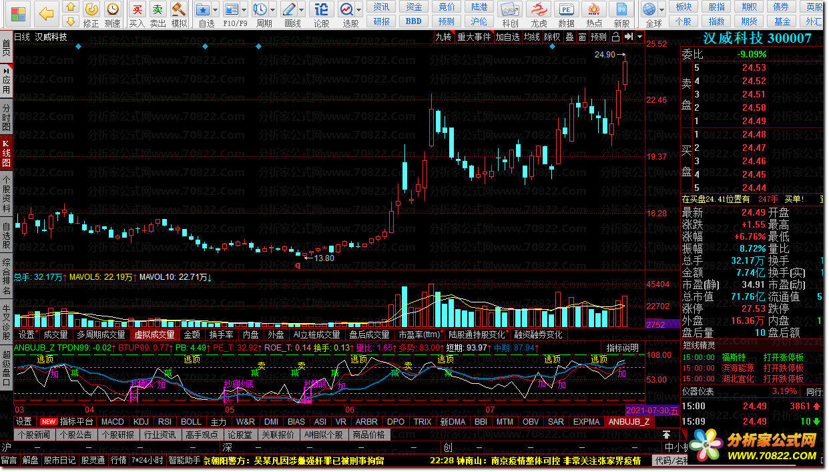
Task: Toggle 叠 overlay chart option
Action: (570, 37)
